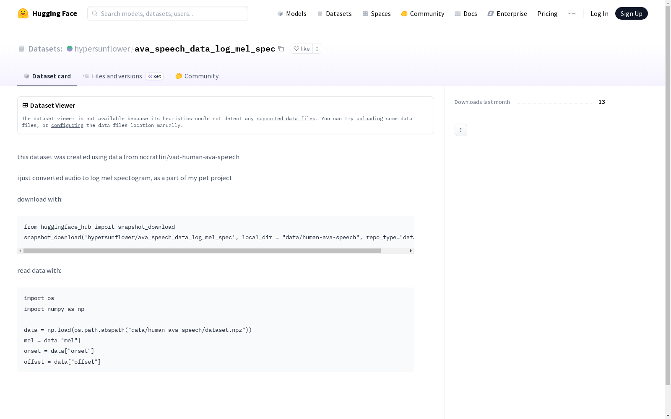Viewport: 671px width, 419px height.
Task: Click the 'onset = data["onset"]' line
Action: coord(59,351)
